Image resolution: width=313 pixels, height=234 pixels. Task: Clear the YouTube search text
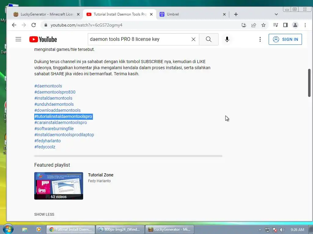pos(193,39)
